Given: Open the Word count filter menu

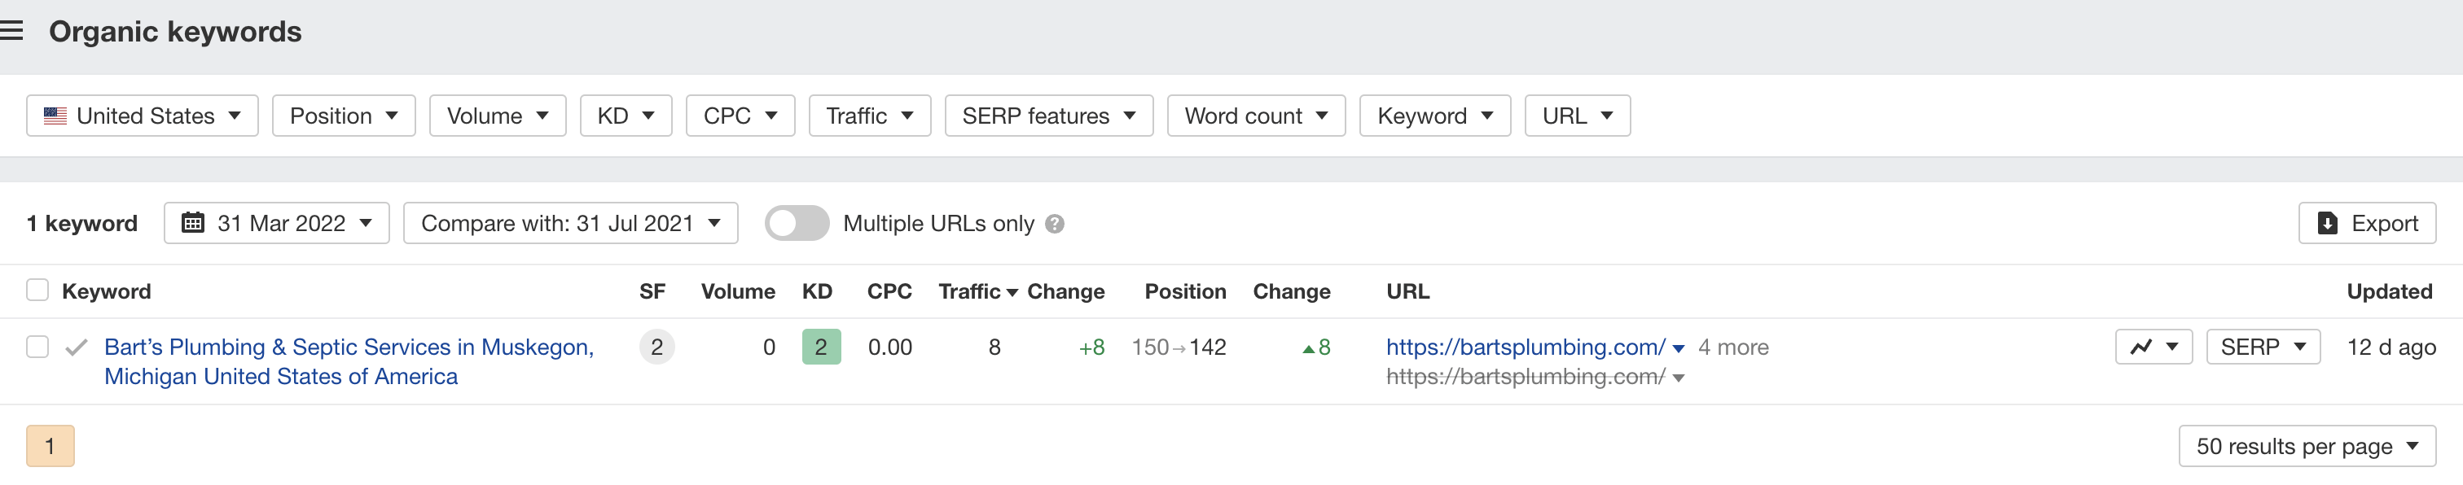Looking at the screenshot, I should [1255, 116].
